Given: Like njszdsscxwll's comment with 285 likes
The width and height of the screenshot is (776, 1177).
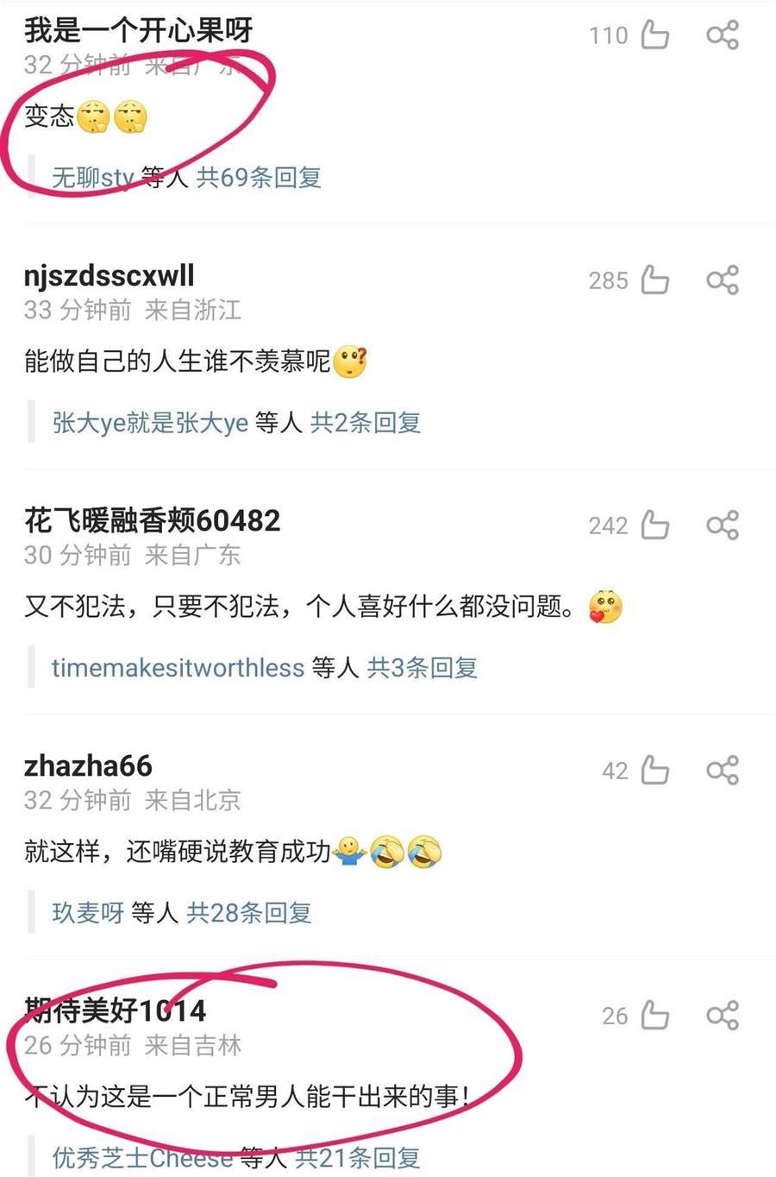Looking at the screenshot, I should [x=655, y=280].
